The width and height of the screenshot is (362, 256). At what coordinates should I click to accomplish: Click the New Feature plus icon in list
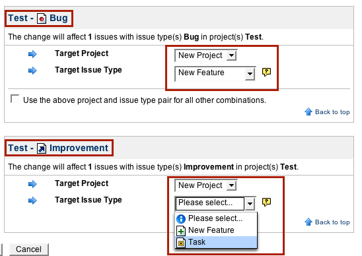[181, 230]
